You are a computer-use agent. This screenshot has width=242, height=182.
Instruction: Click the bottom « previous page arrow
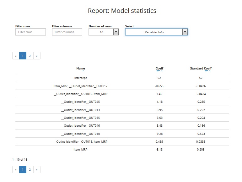(x=16, y=170)
